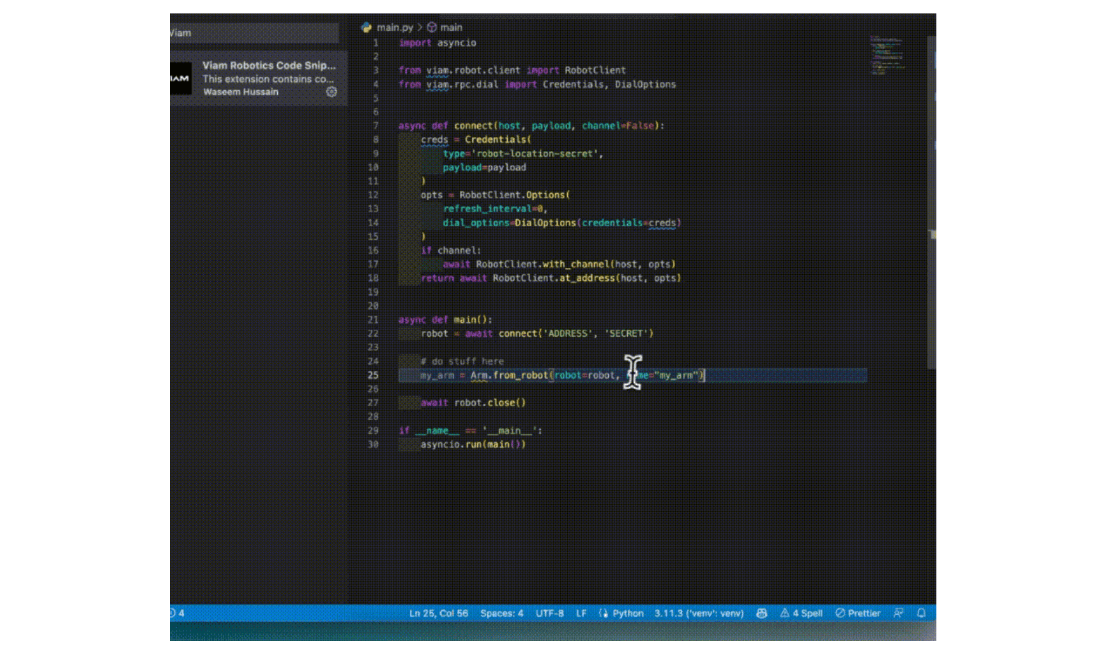Click the editor vertical scrollbar
This screenshot has height=657, width=1105.
932,203
